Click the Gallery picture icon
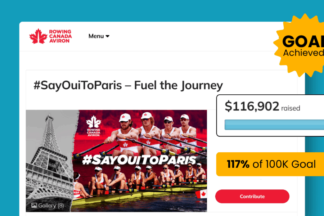Image resolution: width=324 pixels, height=216 pixels. click(x=34, y=206)
